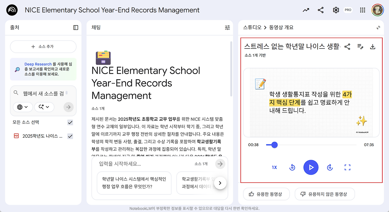Open the web globe source dropdown
Image resolution: width=389 pixels, height=212 pixels.
(x=23, y=107)
